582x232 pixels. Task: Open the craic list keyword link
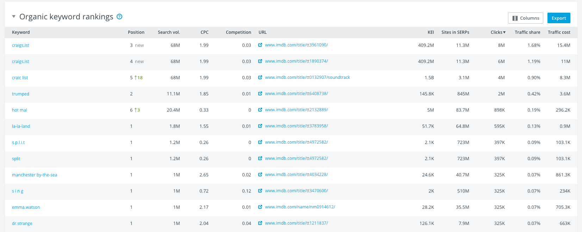tap(20, 77)
